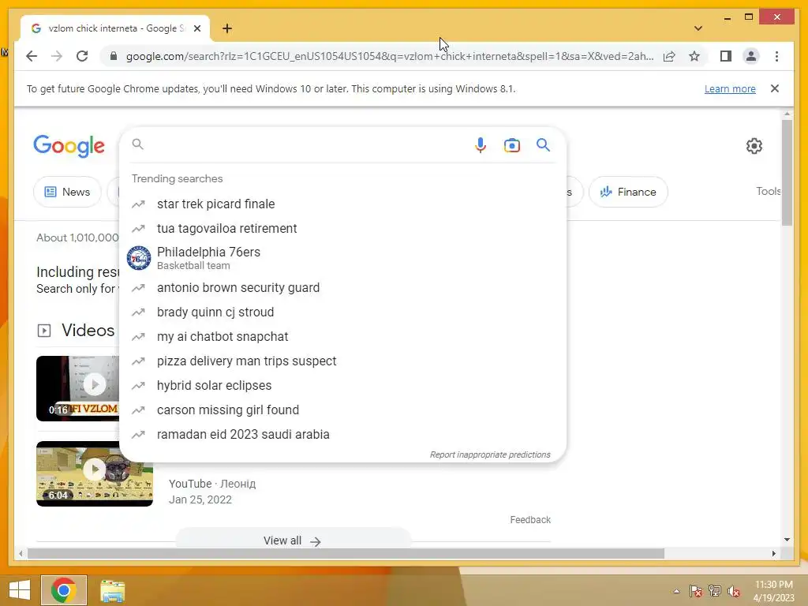This screenshot has width=808, height=606.
Task: Close the vzlom chick interneta tab
Action: click(x=196, y=28)
